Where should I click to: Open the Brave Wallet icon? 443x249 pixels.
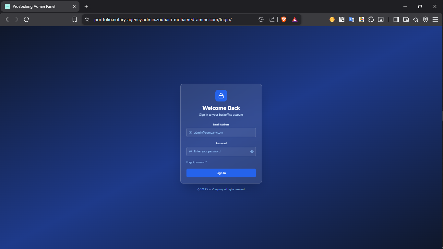click(406, 19)
